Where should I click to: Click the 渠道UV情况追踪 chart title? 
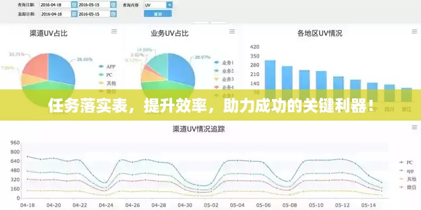coord(199,129)
